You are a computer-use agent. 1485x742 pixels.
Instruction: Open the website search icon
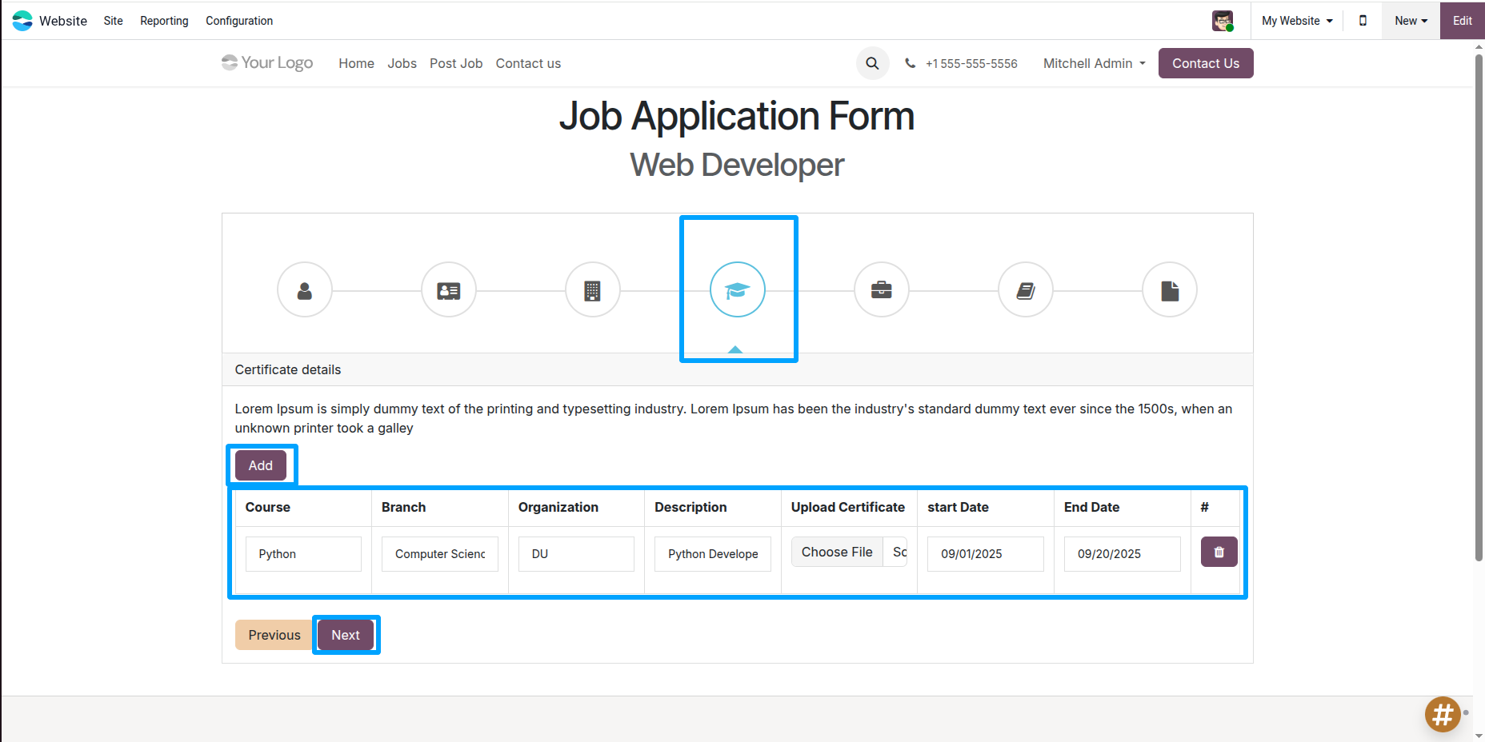click(x=872, y=63)
